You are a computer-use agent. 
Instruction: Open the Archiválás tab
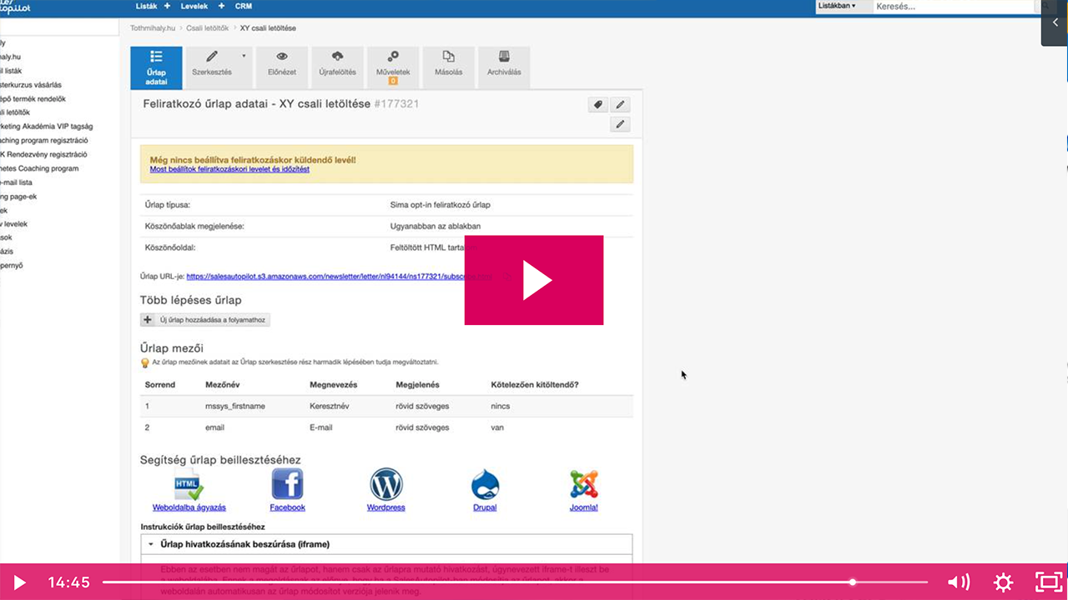point(504,67)
